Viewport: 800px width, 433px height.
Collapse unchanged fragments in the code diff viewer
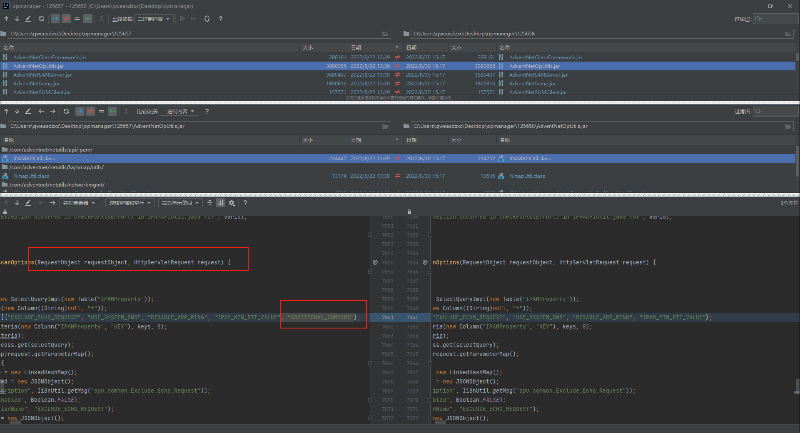[x=210, y=203]
